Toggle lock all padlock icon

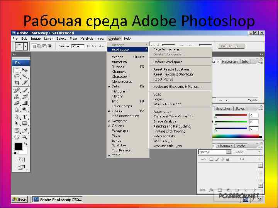(228, 159)
